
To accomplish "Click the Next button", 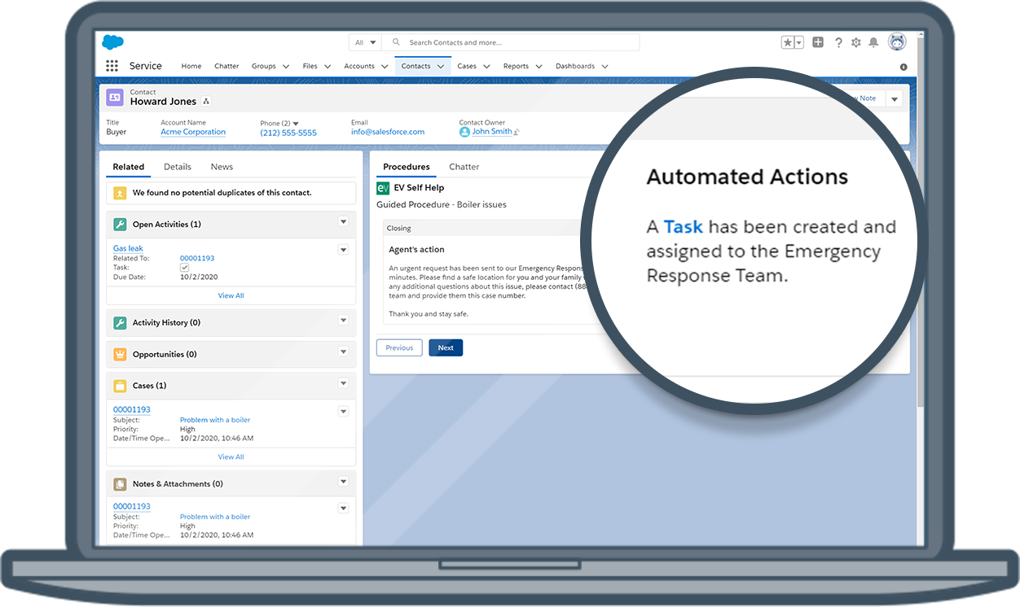I will pos(446,347).
